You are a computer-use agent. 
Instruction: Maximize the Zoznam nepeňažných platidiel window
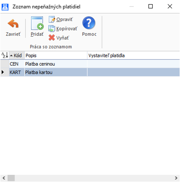[150, 6]
